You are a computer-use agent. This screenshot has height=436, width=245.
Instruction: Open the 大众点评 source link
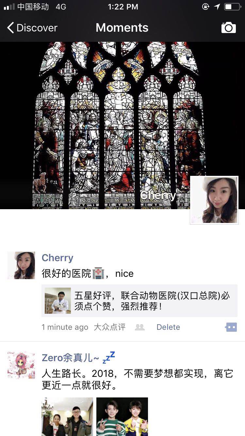coord(109,327)
